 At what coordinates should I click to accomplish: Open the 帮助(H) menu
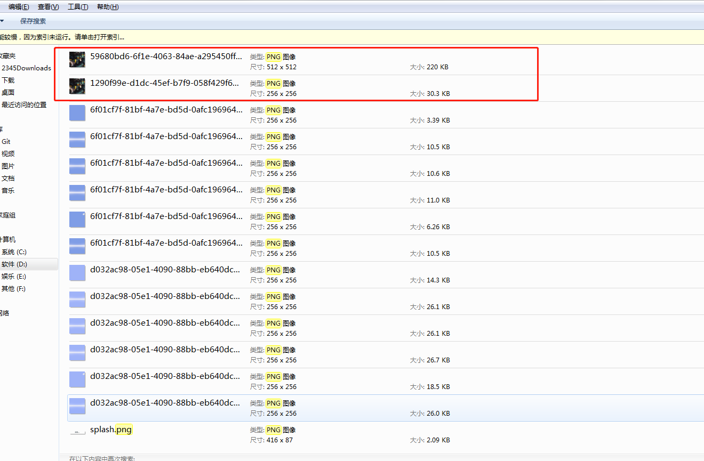(x=108, y=7)
